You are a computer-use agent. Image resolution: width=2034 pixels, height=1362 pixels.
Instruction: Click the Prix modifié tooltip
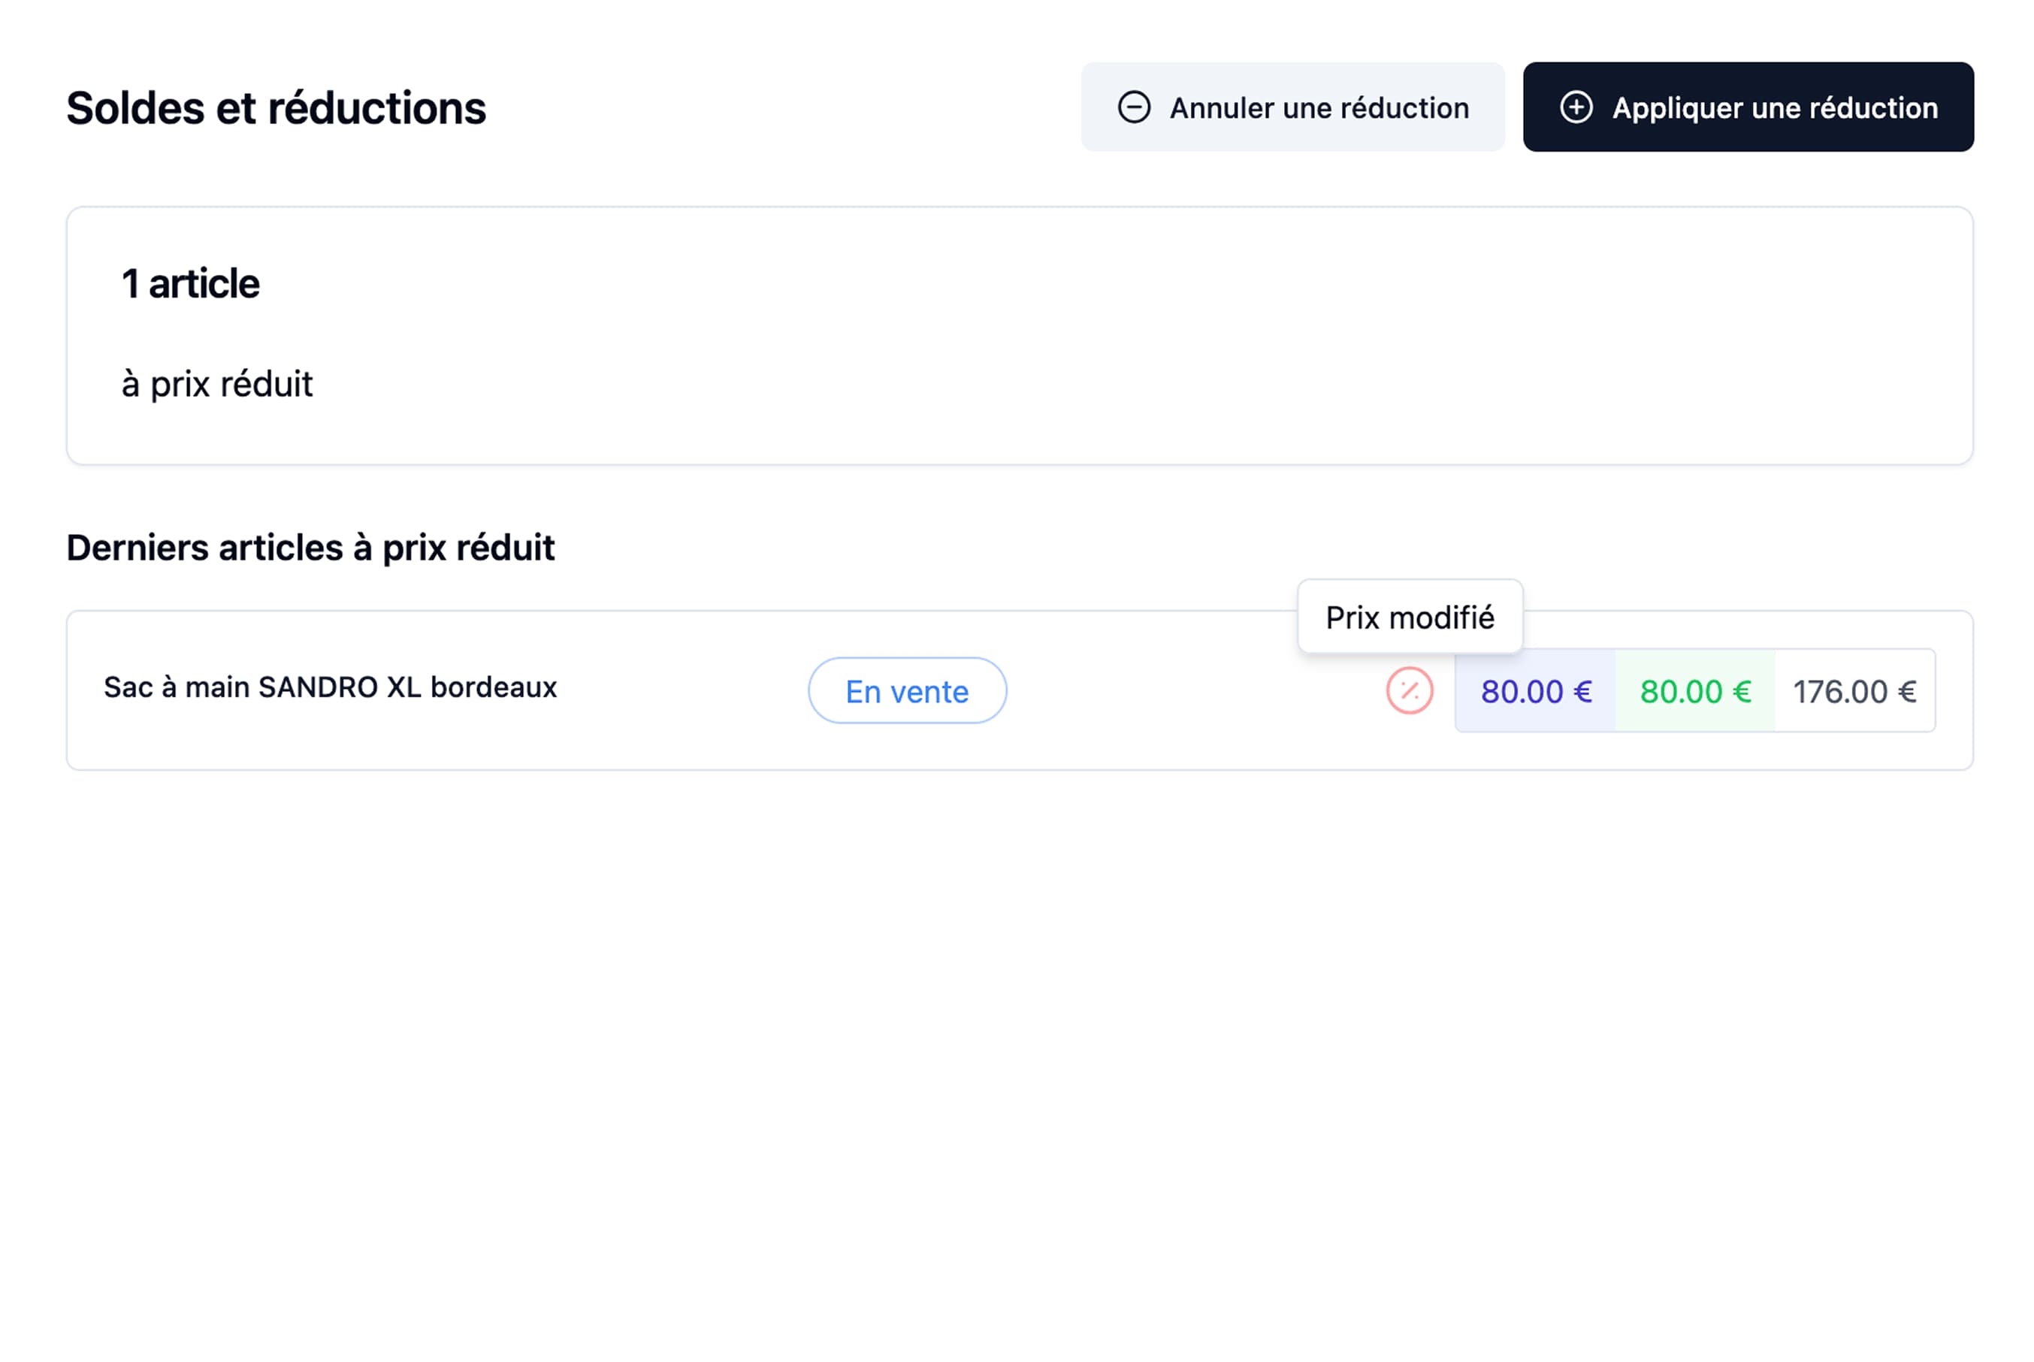point(1410,617)
